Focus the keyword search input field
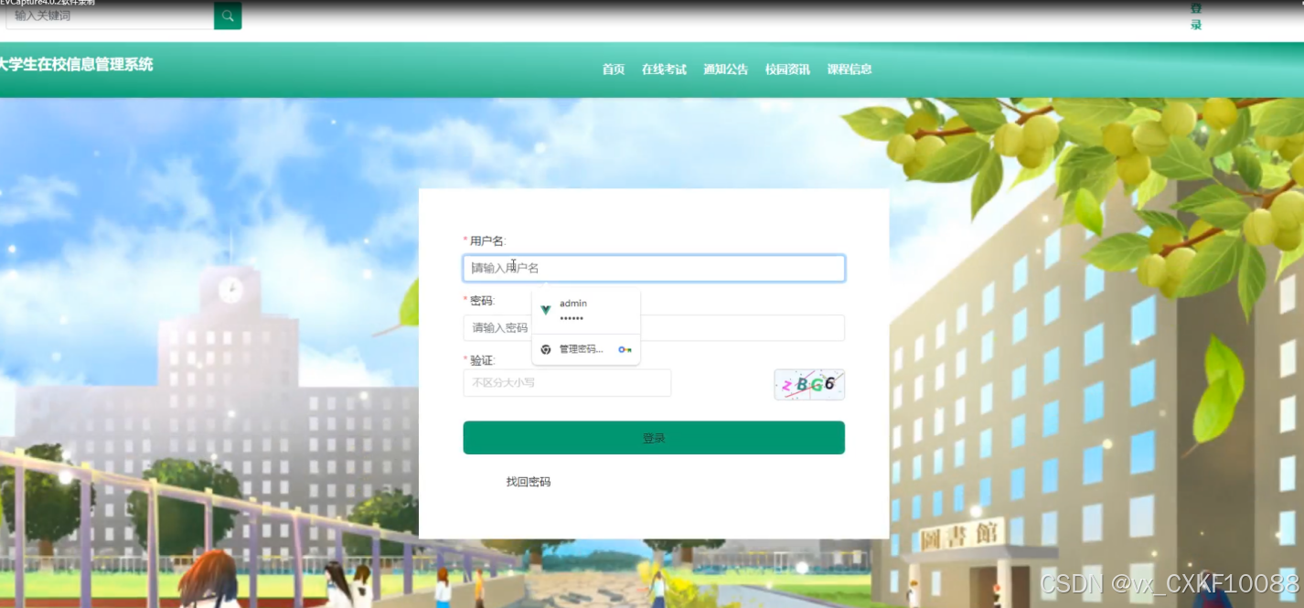This screenshot has width=1304, height=608. pyautogui.click(x=110, y=16)
